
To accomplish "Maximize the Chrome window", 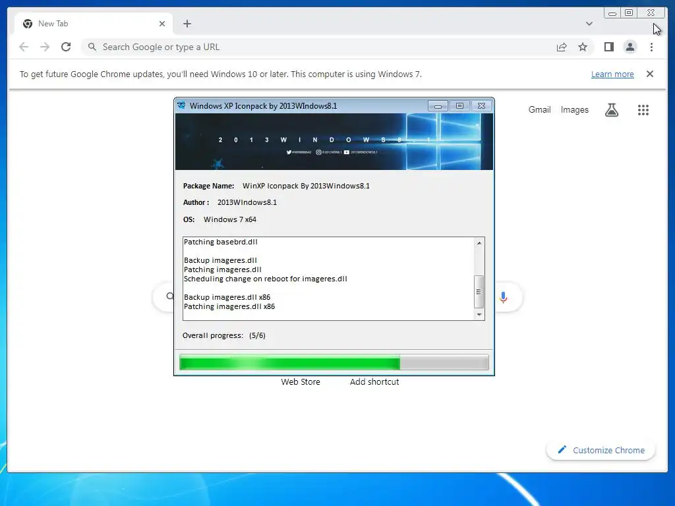I will (628, 13).
